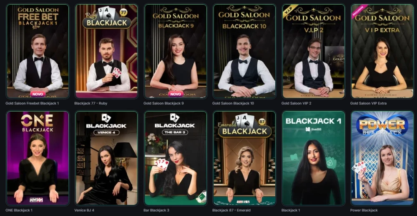Viewport: 417px width, 216px height.
Task: Click the card icon above The Bar 3
Action: [175, 117]
